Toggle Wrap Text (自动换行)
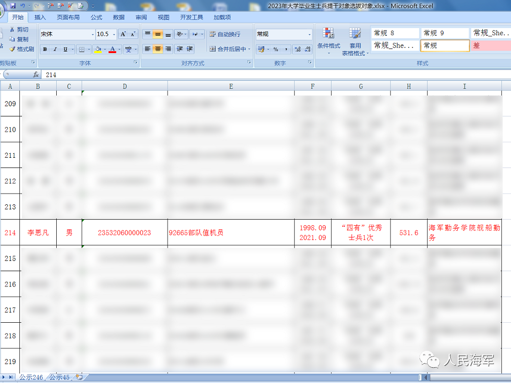 225,34
